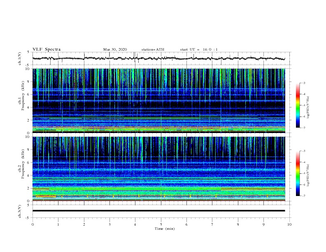Click the ch.2 colorbar "-6" label
326x252 pixels.
point(304,184)
